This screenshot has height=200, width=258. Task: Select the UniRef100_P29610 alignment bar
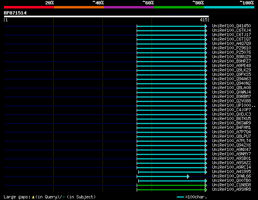[x=171, y=48]
